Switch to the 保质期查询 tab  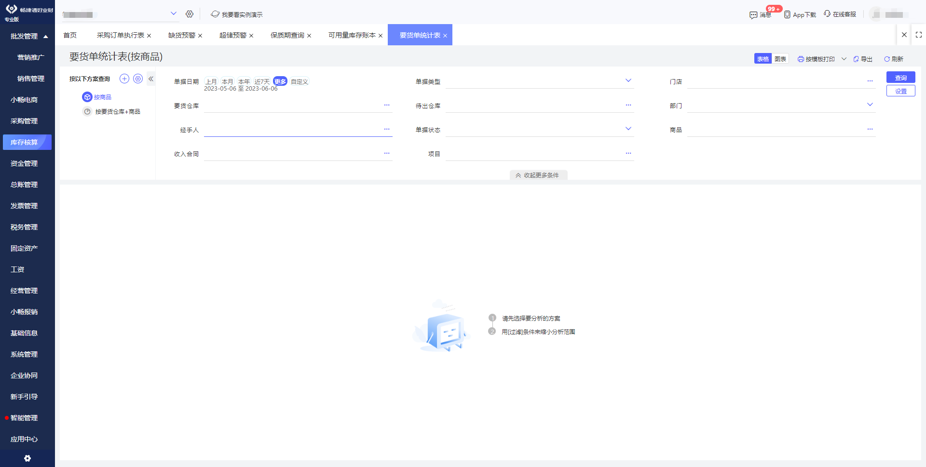click(287, 35)
